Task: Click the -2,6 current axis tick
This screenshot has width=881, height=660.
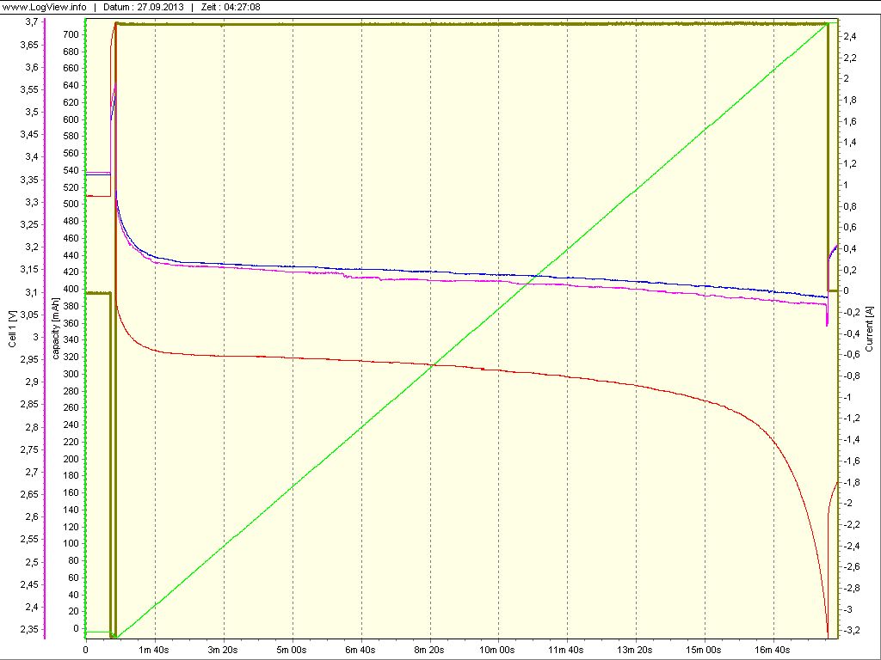Action: [851, 567]
